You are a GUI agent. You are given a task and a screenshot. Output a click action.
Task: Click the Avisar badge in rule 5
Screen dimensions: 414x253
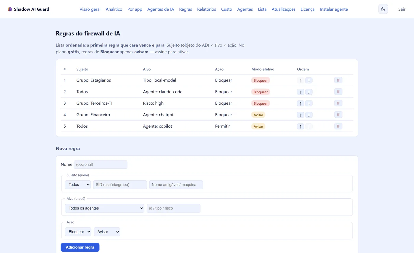pos(258,126)
